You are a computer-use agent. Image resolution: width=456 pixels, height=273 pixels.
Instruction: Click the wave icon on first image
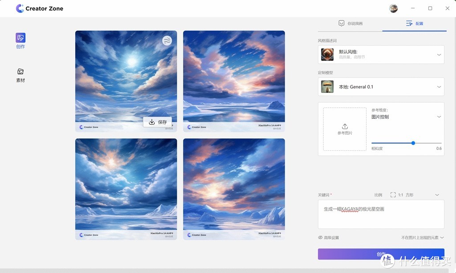click(x=167, y=41)
